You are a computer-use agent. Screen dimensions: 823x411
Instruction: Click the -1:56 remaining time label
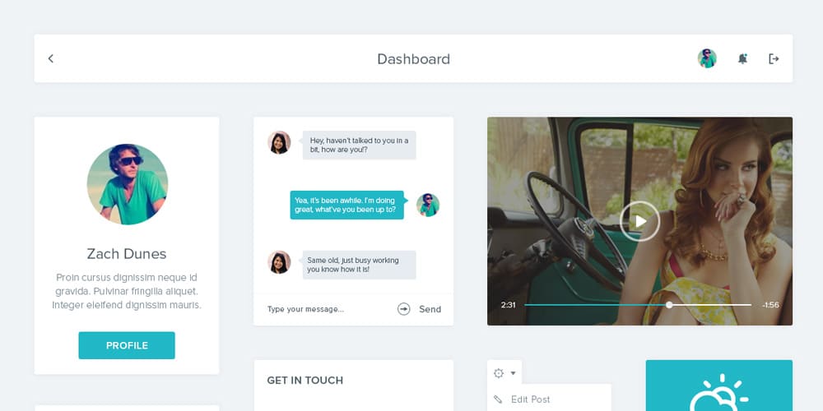[x=770, y=305]
